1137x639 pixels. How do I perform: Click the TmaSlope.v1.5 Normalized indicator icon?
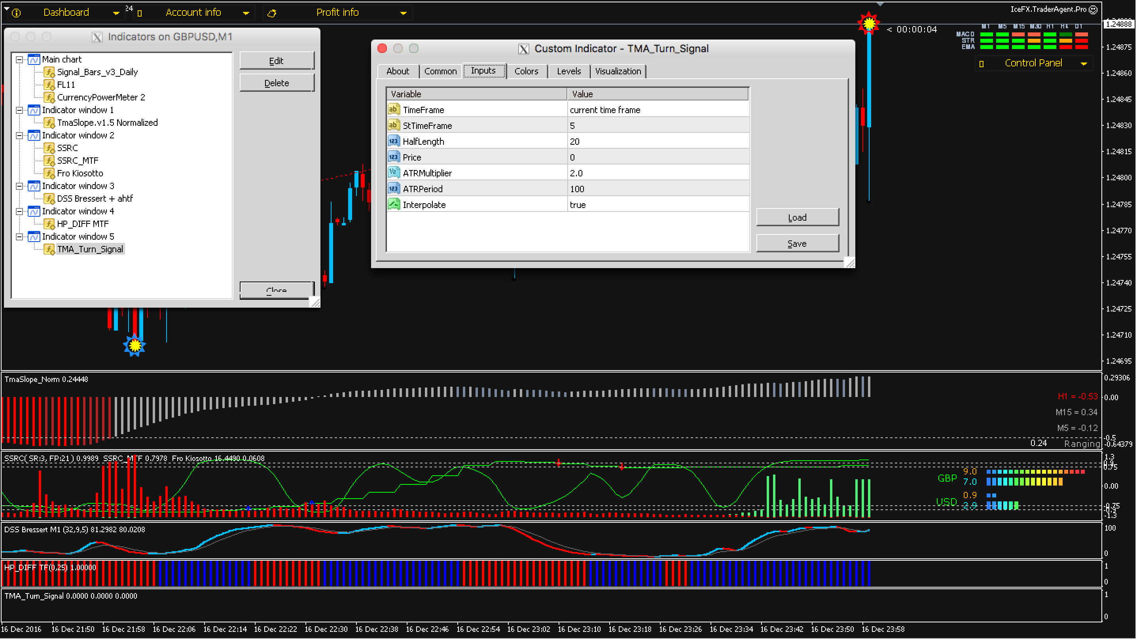point(49,123)
